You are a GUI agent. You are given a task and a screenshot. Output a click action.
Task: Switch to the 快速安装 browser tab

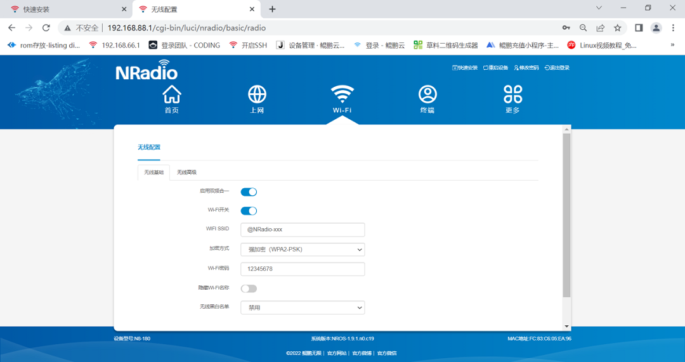pyautogui.click(x=68, y=9)
